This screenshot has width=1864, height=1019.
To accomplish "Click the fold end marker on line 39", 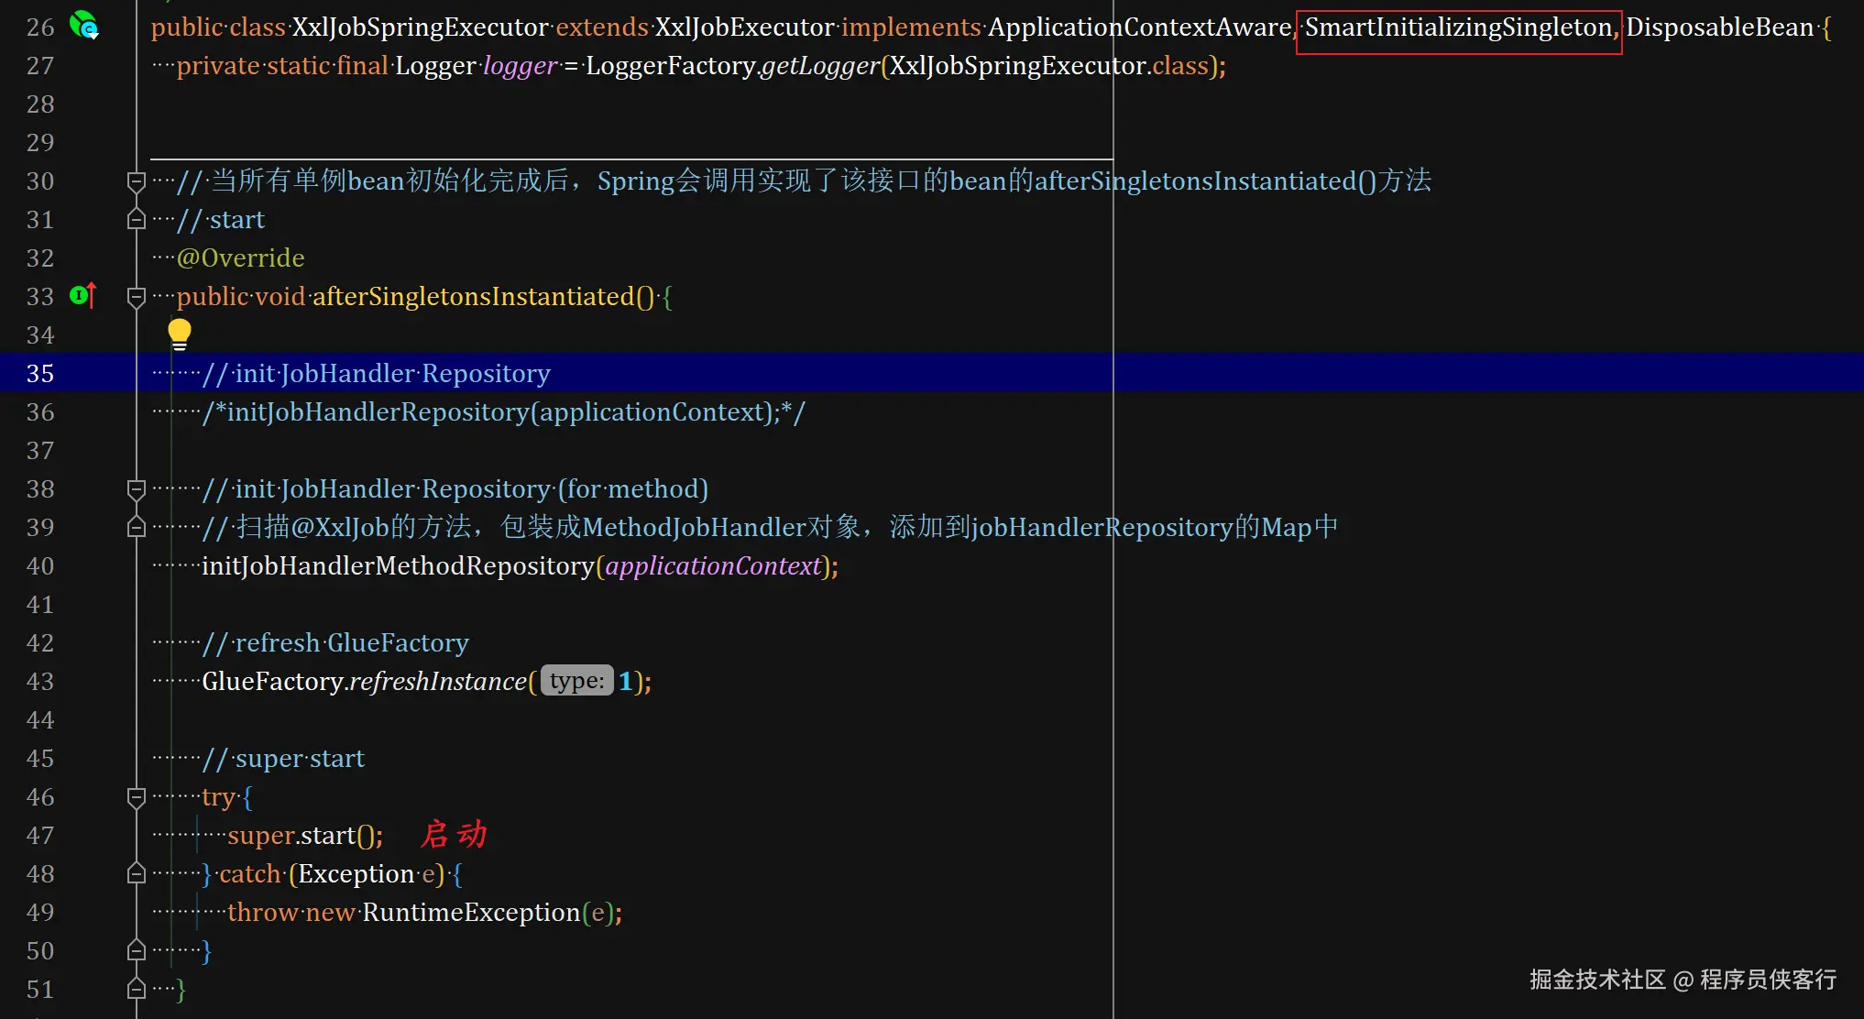I will [137, 528].
